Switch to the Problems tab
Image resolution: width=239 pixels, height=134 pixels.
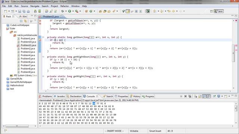tap(46, 96)
